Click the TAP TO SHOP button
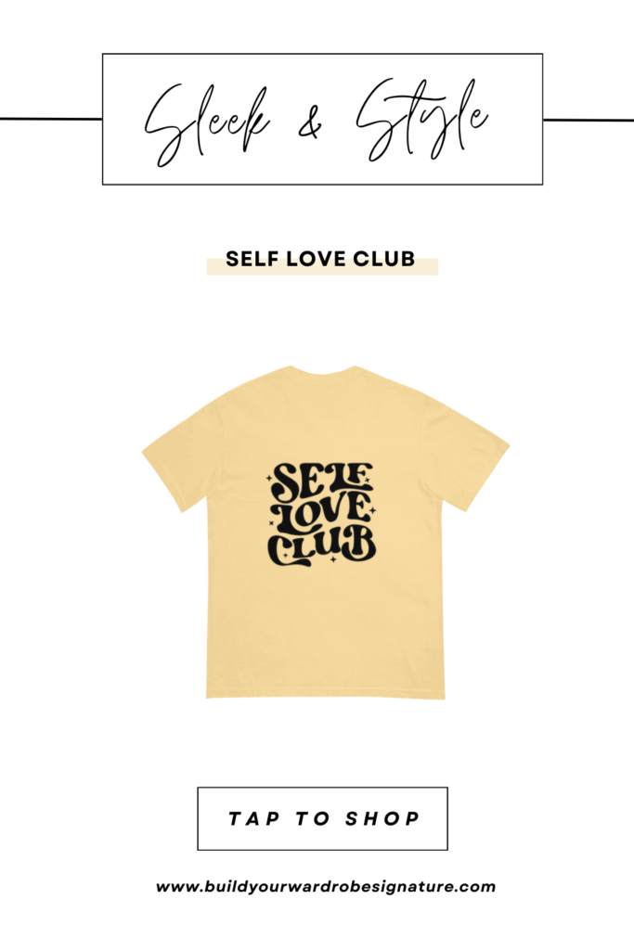 click(322, 818)
